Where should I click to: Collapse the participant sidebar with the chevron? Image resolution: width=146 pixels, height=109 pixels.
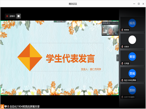coord(118,58)
